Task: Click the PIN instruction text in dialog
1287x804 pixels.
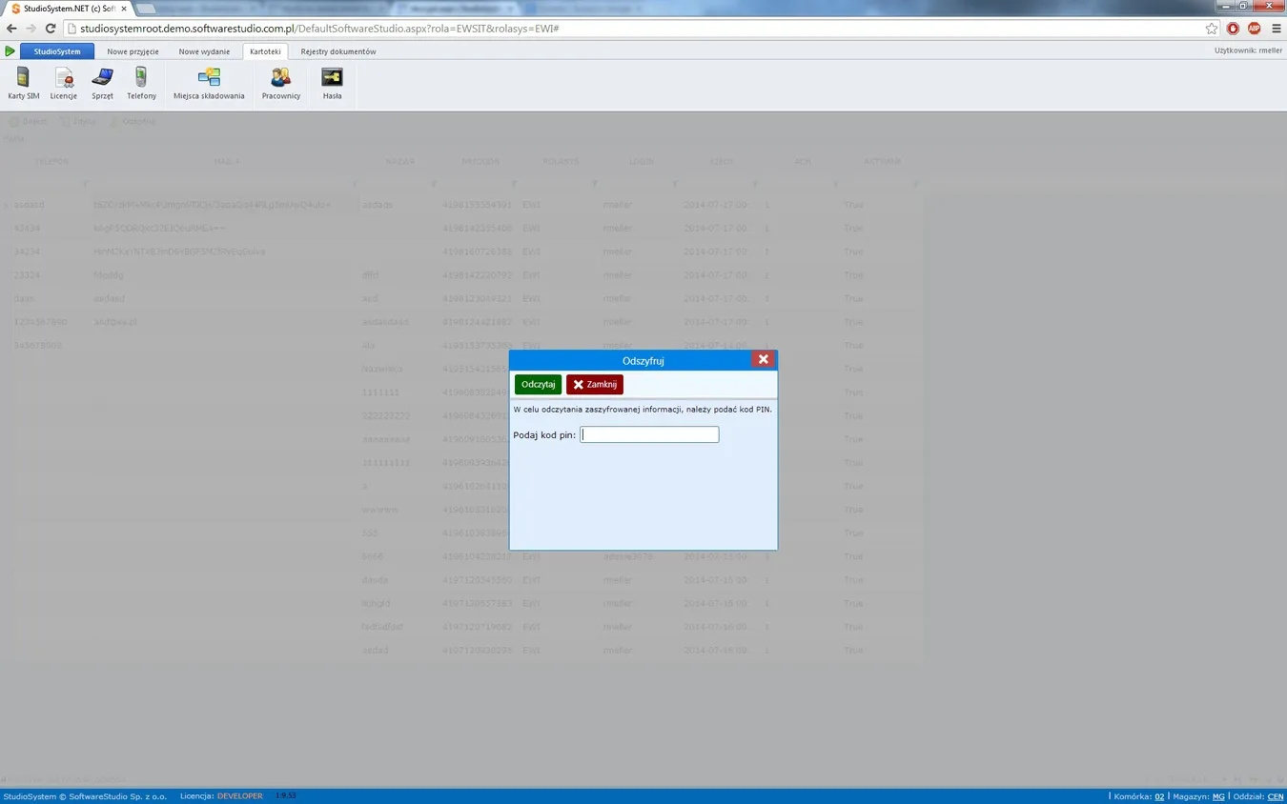Action: [643, 410]
